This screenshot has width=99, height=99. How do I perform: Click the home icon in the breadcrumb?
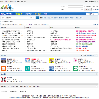1,22
